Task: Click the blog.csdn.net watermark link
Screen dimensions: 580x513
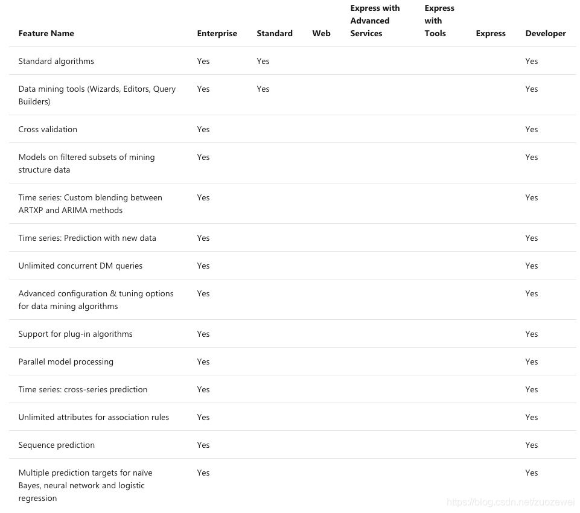Action: 510,502
